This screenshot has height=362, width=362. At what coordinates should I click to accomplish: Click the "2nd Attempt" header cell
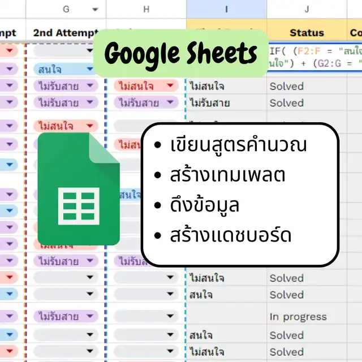66,33
